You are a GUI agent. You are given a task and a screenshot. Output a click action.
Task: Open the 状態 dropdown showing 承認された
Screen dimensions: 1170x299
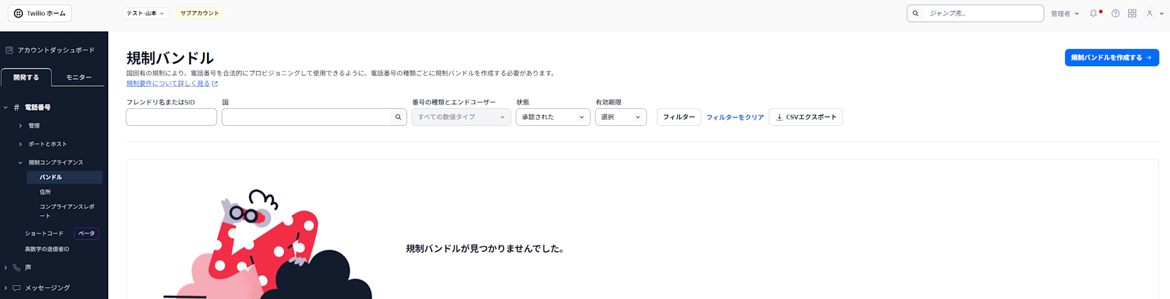click(x=553, y=117)
